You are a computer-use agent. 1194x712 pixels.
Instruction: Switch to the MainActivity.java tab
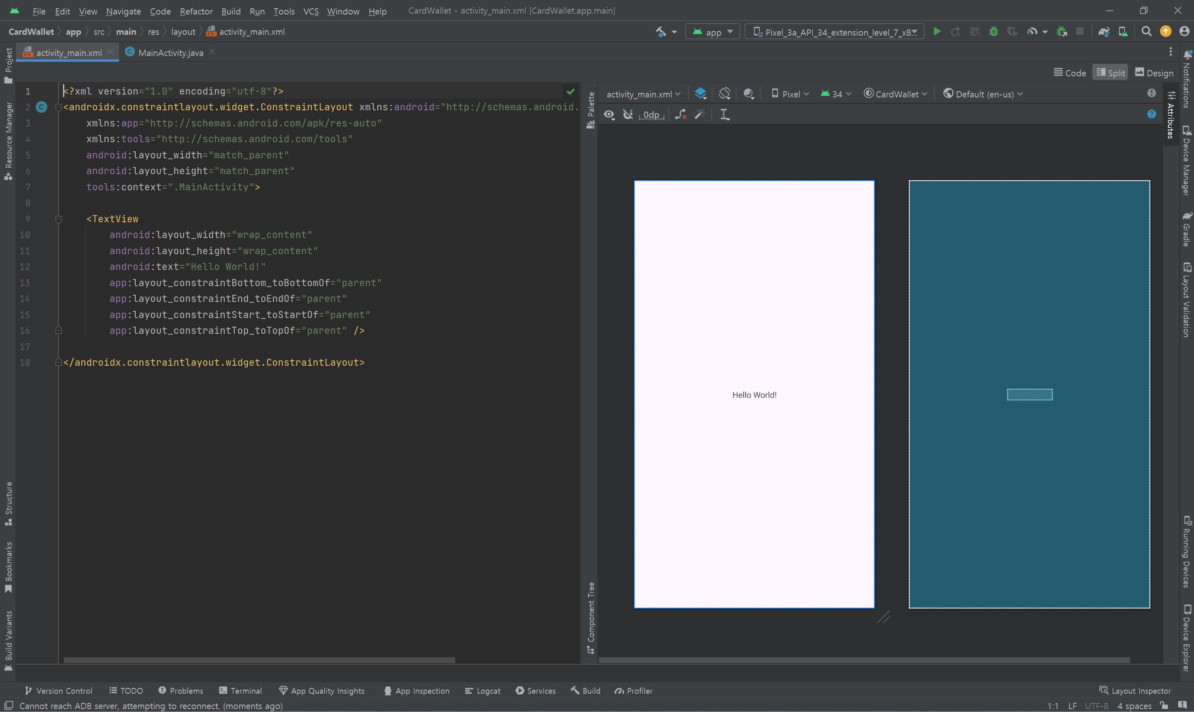point(170,53)
